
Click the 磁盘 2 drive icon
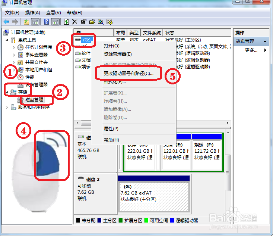(81, 178)
